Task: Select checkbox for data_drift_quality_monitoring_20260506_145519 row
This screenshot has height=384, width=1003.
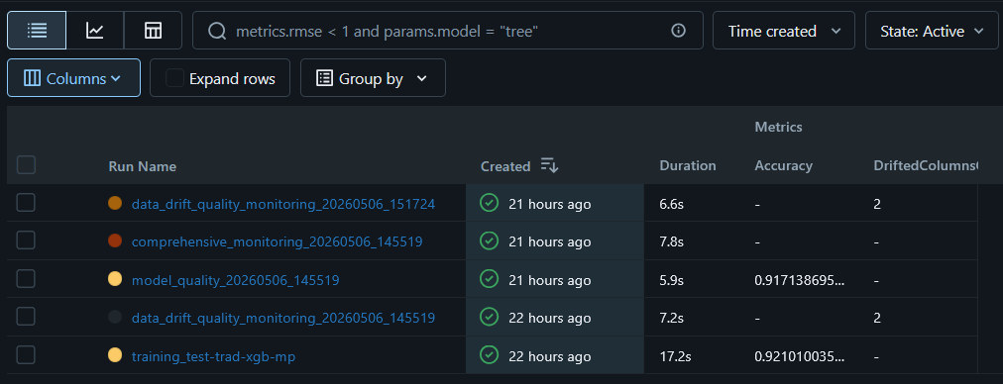Action: coord(26,317)
